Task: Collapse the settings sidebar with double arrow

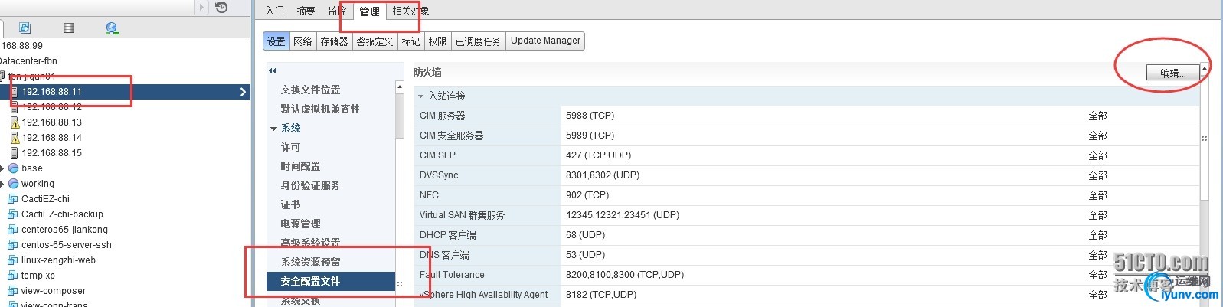Action: 272,70
